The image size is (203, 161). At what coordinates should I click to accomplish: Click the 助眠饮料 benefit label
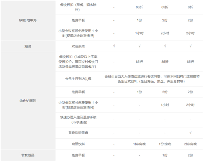tap(76, 143)
